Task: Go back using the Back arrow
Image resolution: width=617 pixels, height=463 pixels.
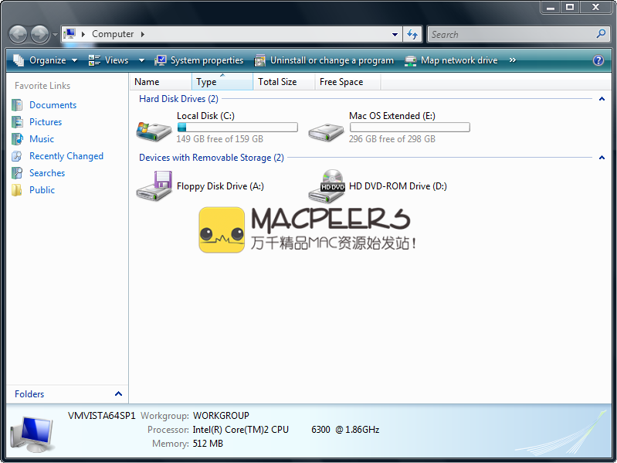Action: coord(18,34)
